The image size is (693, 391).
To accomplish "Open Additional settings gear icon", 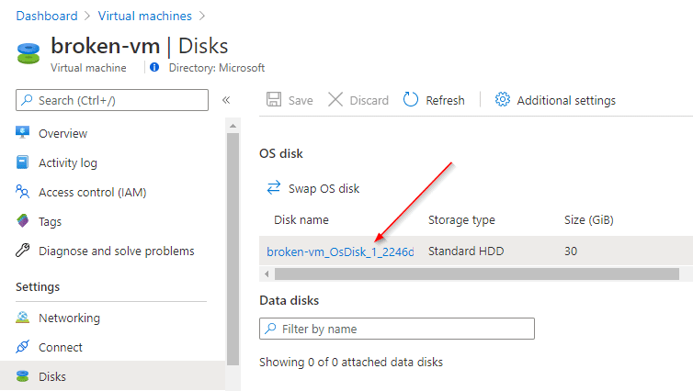I will [503, 100].
